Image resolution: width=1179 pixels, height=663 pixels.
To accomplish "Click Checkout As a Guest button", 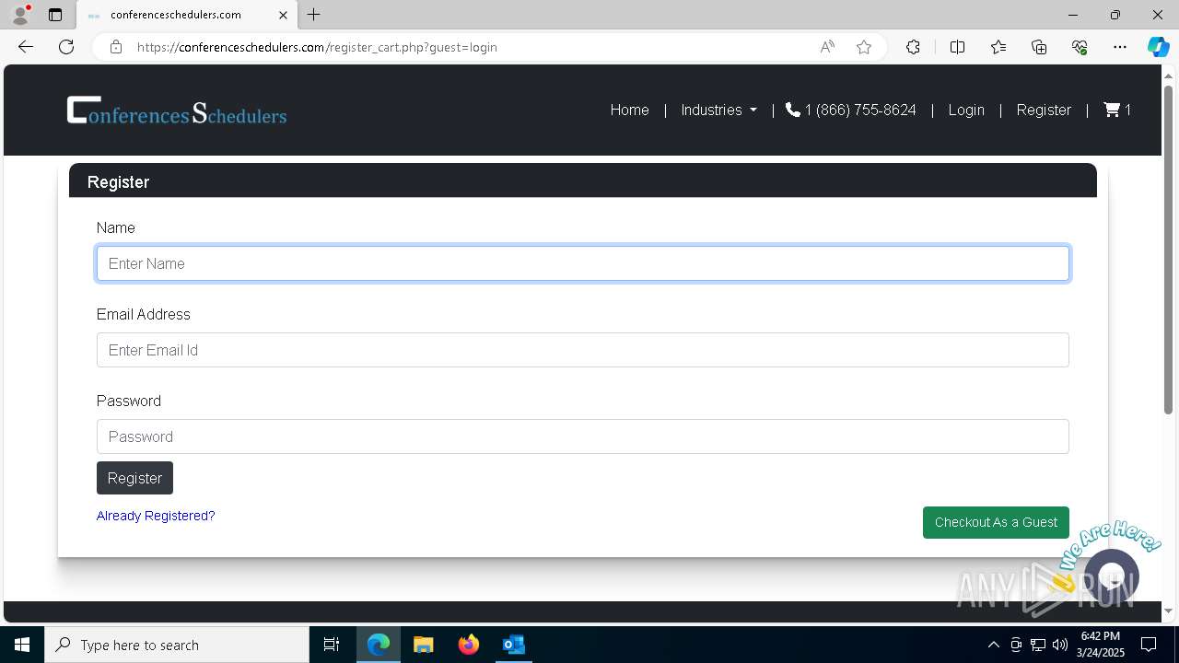I will [x=996, y=522].
